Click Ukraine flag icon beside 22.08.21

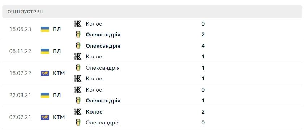click(45, 95)
